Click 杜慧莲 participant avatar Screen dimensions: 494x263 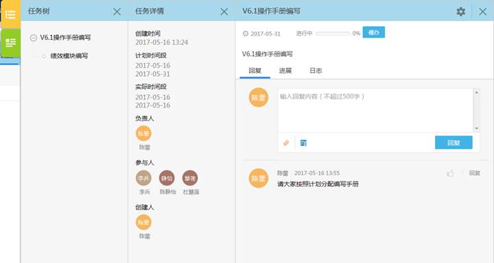click(x=190, y=178)
